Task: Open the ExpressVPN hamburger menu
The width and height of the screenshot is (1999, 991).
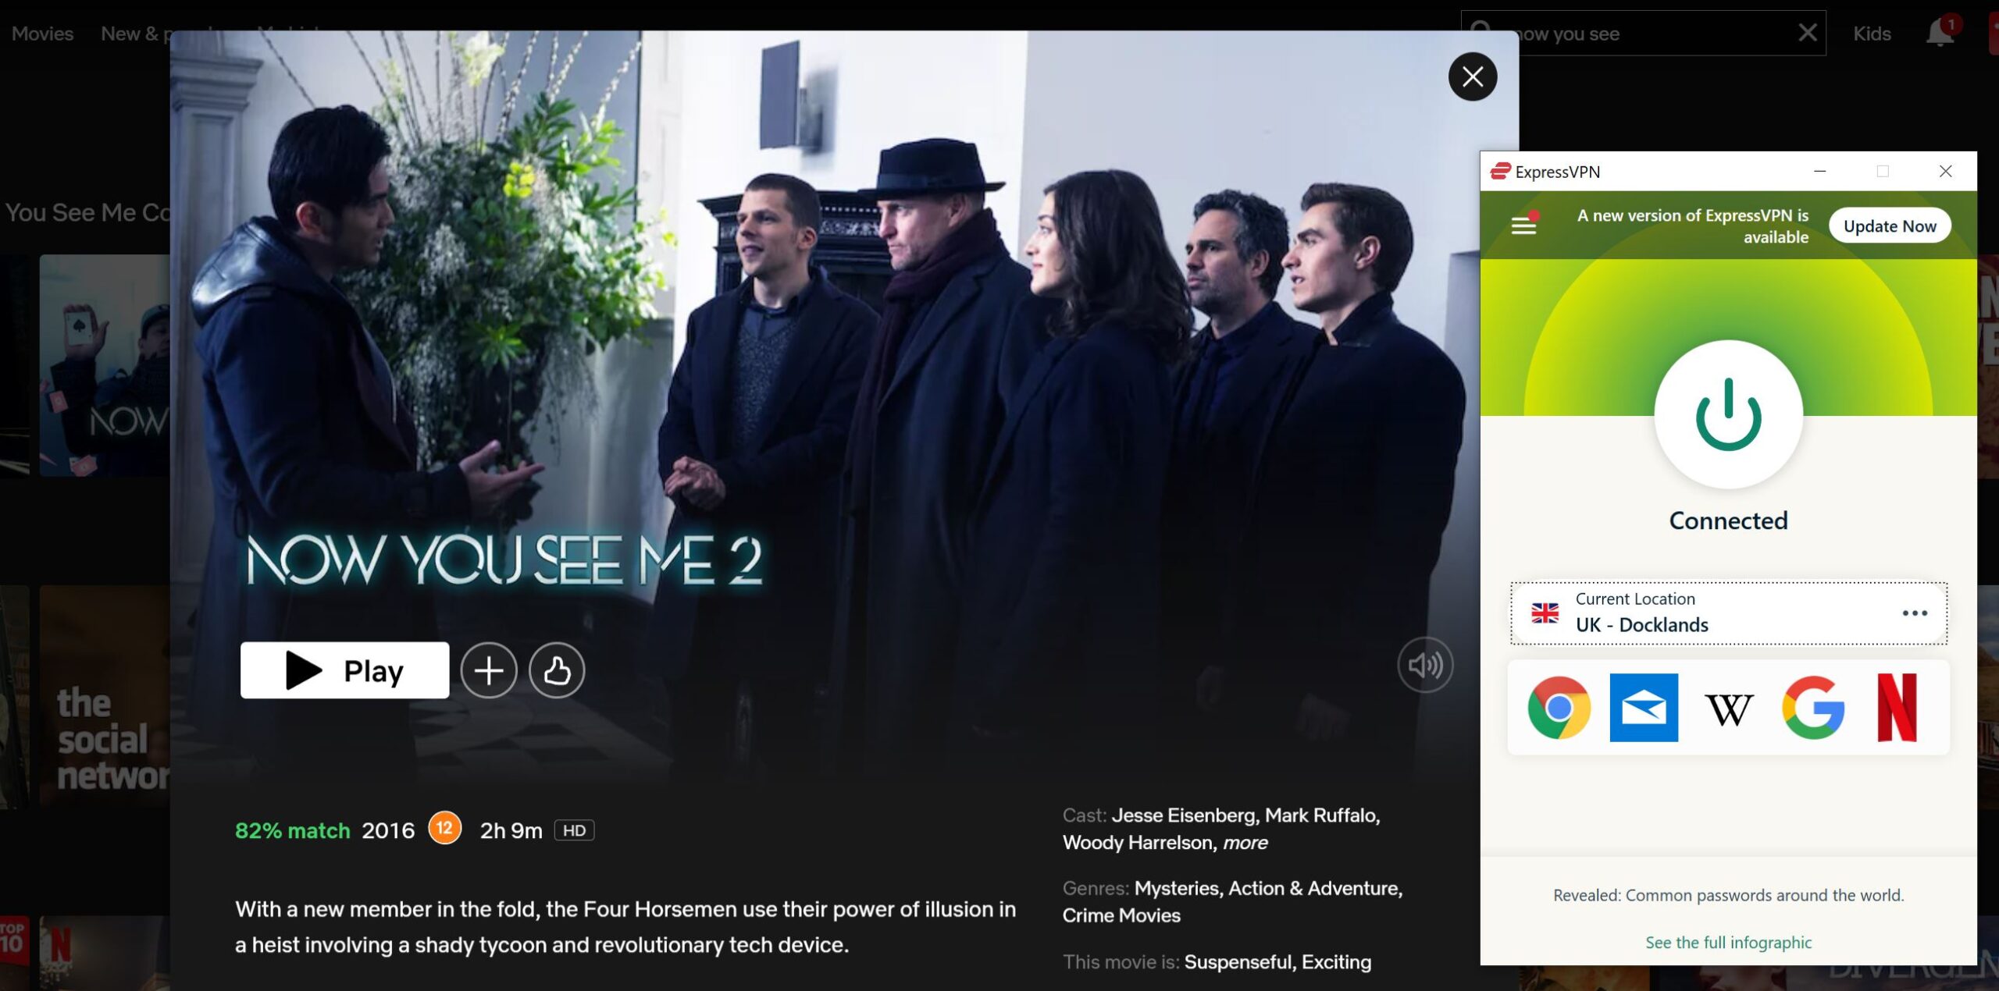Action: tap(1523, 226)
